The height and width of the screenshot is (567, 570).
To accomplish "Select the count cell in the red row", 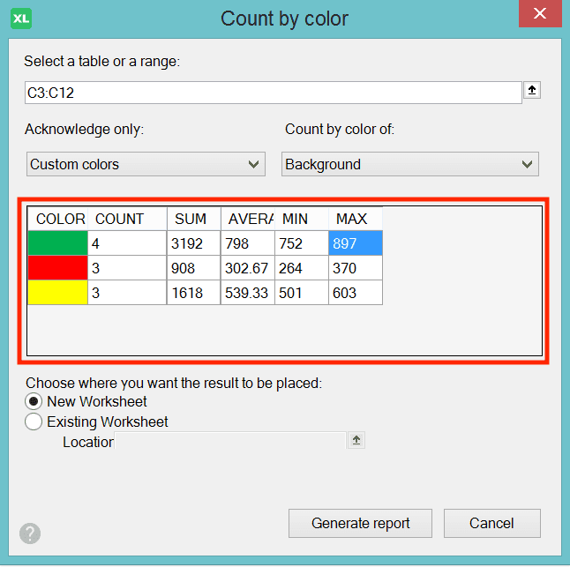I will tap(127, 268).
